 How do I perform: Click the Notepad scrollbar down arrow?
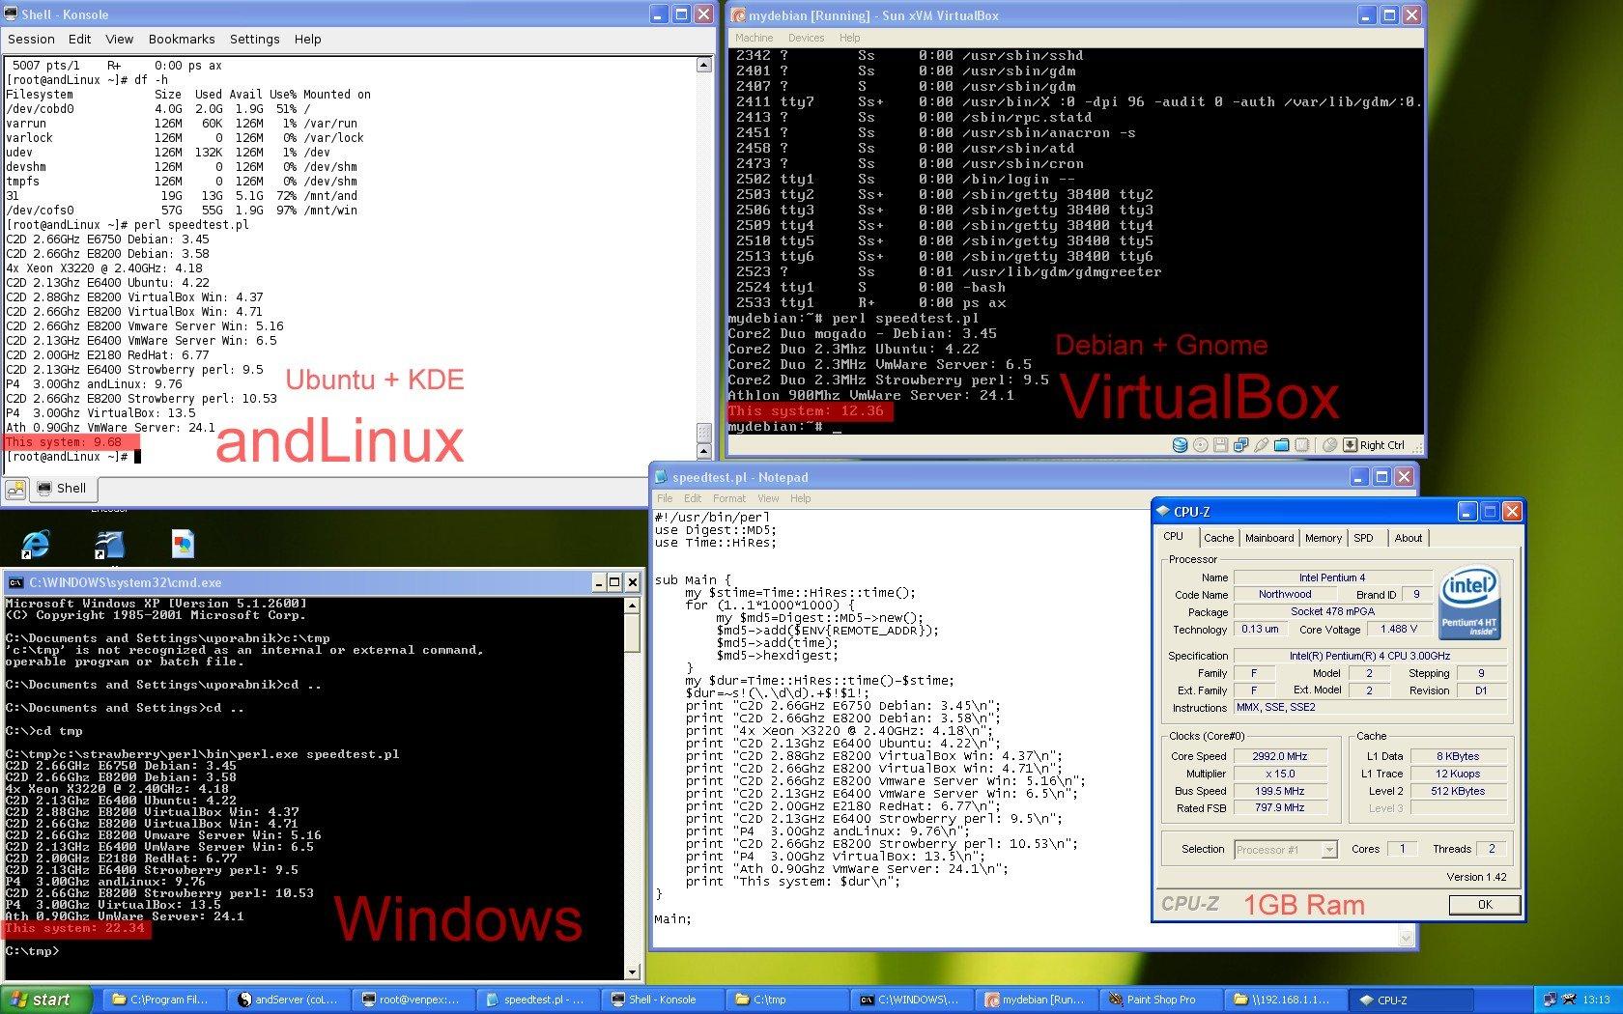[x=1406, y=937]
